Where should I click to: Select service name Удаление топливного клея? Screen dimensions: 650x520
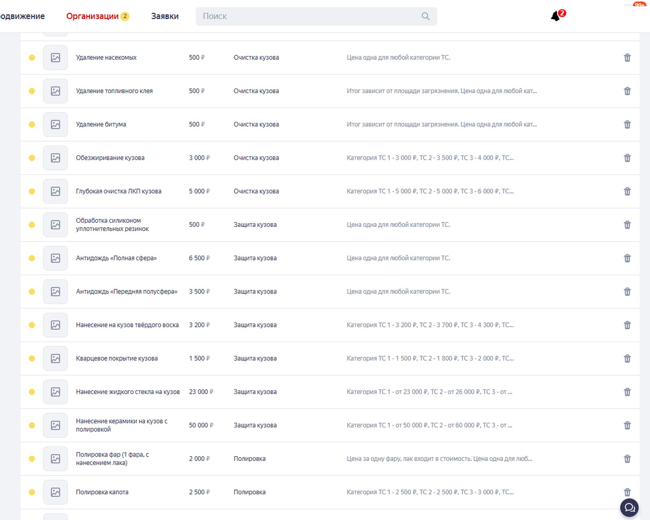click(x=114, y=91)
